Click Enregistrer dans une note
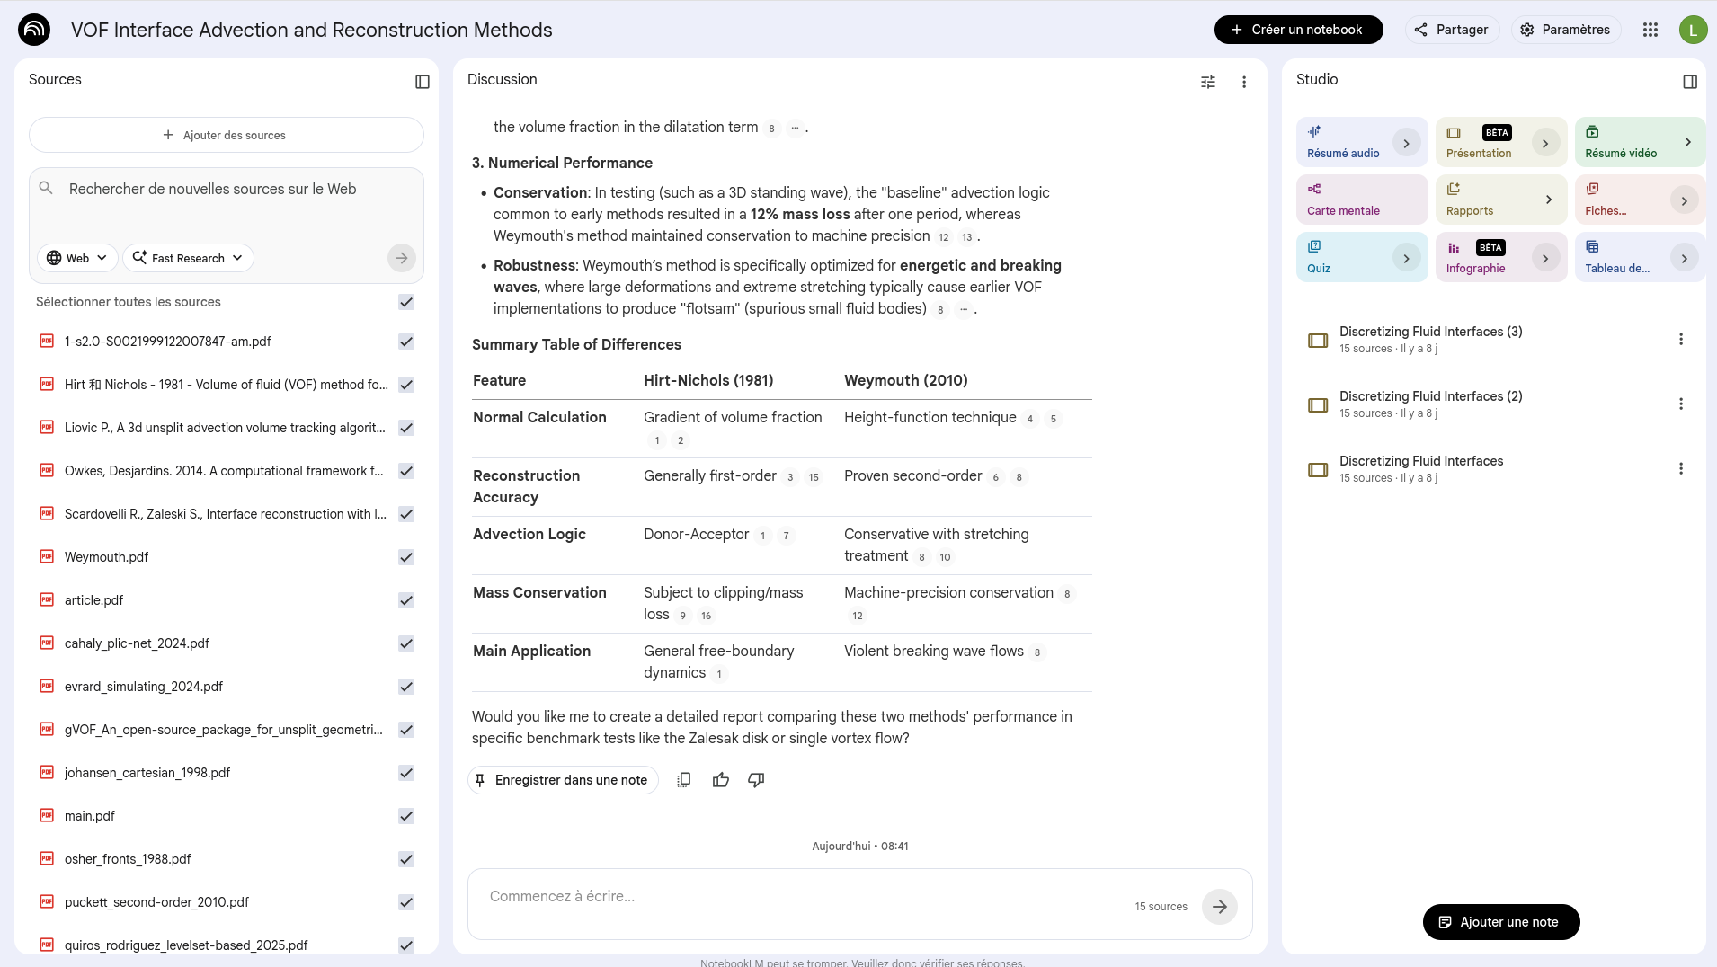Image resolution: width=1717 pixels, height=967 pixels. (x=563, y=780)
